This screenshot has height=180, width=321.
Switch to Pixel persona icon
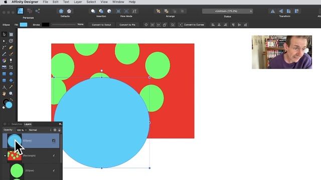coord(30,11)
